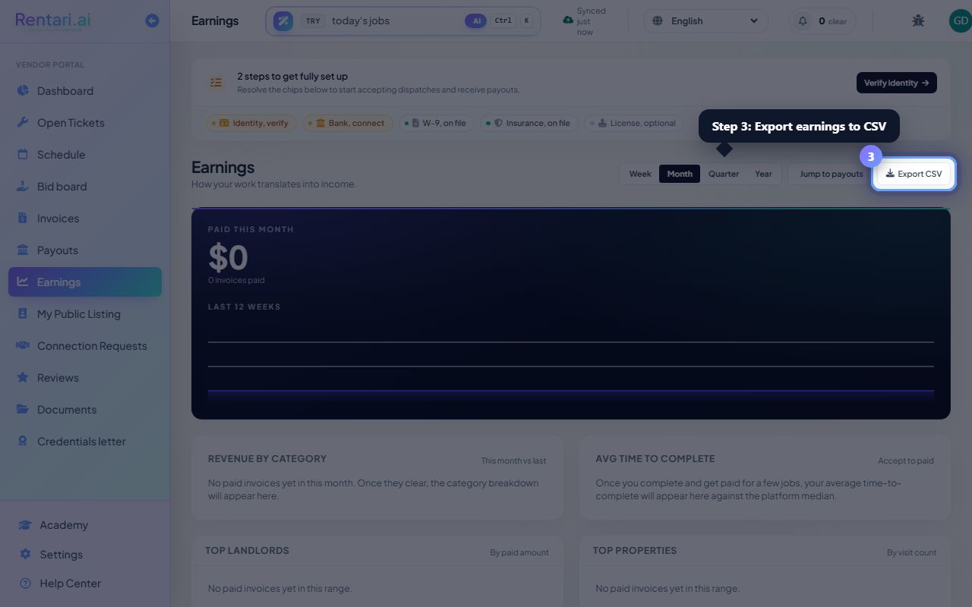Click the Revenue by Category heading

(267, 459)
